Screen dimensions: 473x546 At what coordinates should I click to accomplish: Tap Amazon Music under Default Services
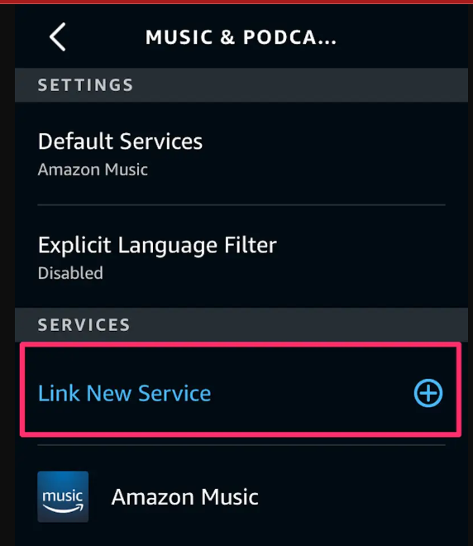point(93,170)
